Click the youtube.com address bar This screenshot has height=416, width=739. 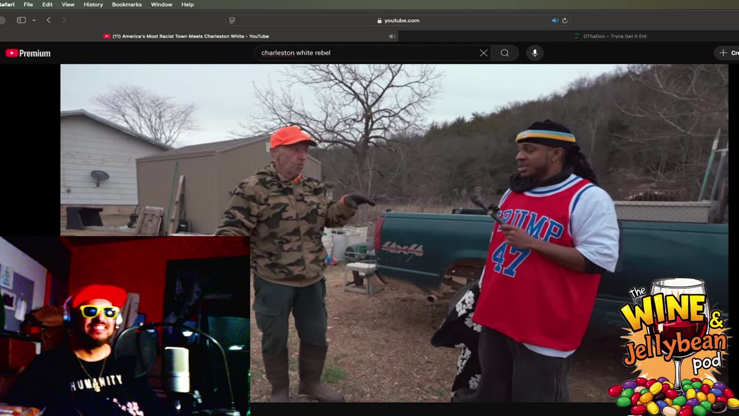[398, 20]
